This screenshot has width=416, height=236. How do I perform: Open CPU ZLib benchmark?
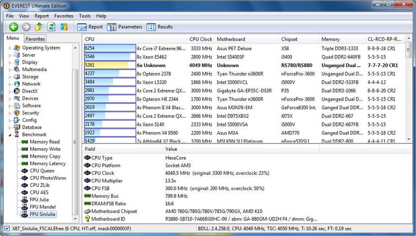point(39,185)
